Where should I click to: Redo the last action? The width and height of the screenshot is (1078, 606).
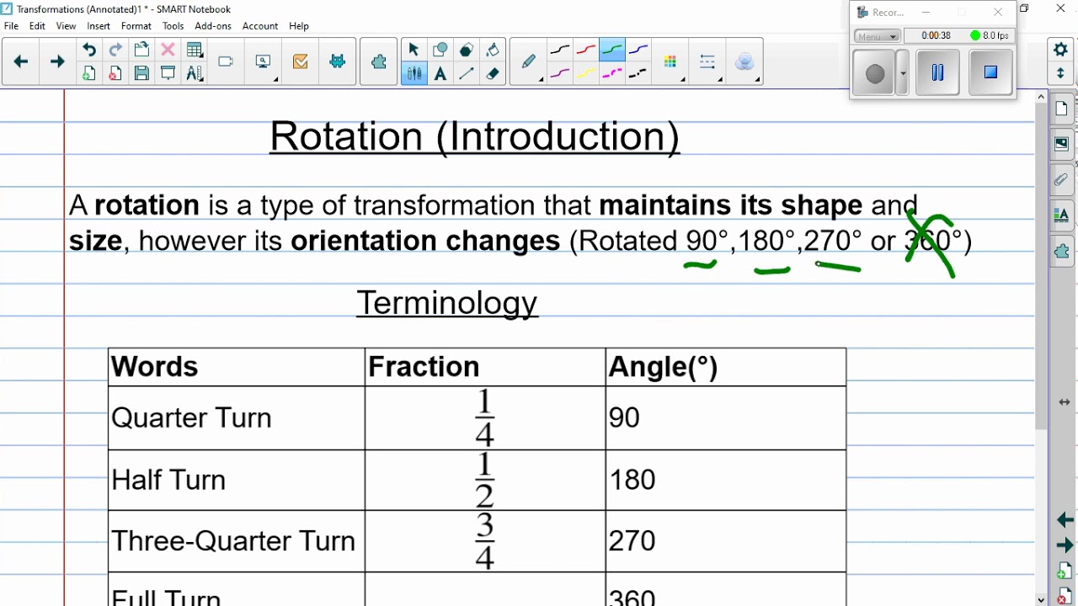coord(115,50)
